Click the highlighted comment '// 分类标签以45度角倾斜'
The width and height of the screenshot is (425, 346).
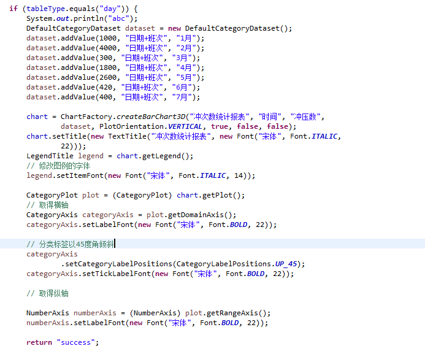pos(71,244)
